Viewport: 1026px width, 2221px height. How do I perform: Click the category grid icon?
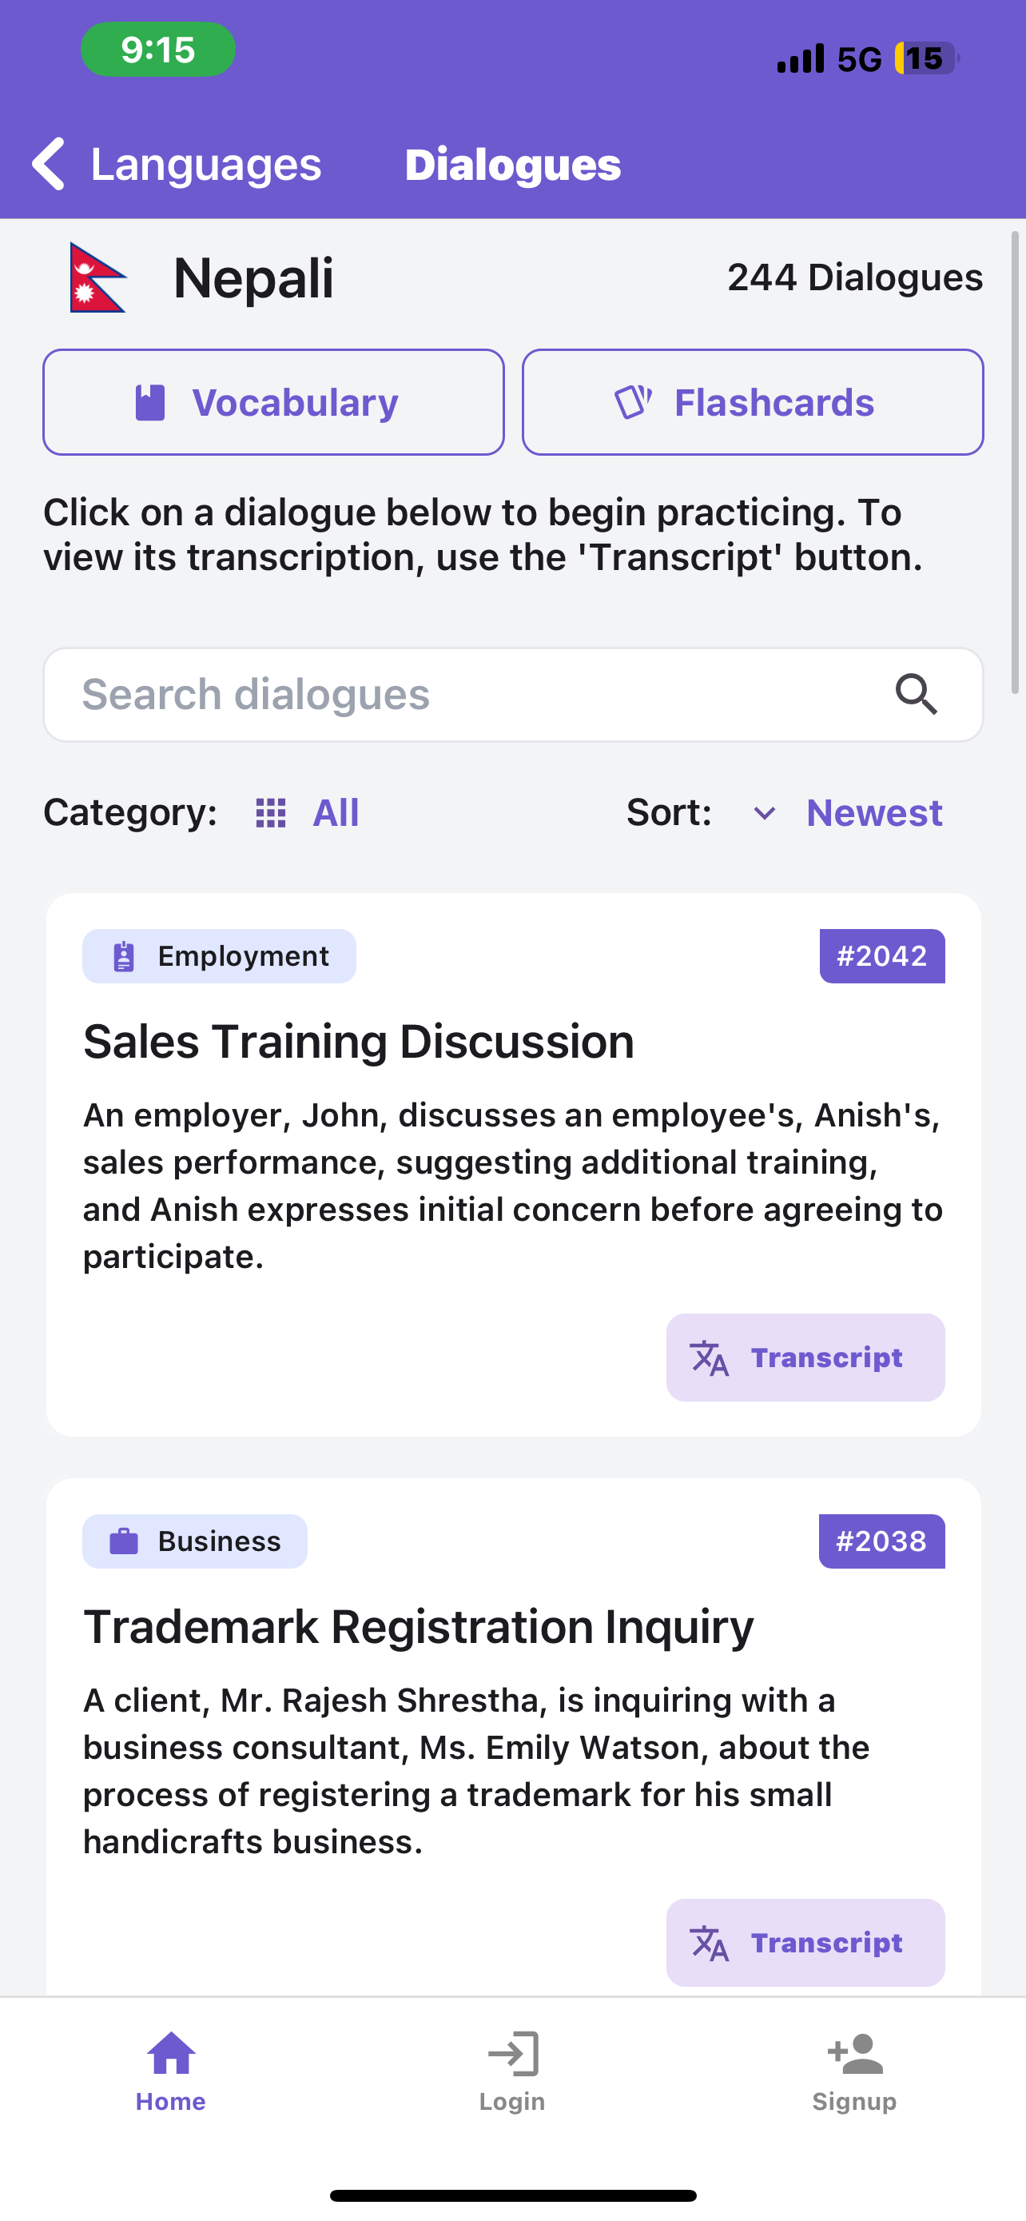(271, 812)
